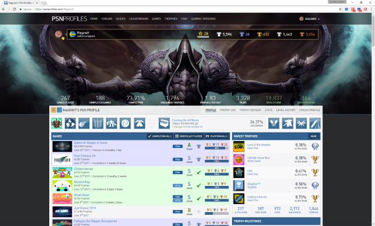Click the Just Dance 2014 progress bar
This screenshot has height=226, width=375.
(216, 213)
